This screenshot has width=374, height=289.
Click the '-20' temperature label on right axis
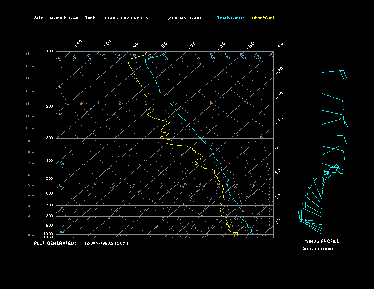click(279, 95)
